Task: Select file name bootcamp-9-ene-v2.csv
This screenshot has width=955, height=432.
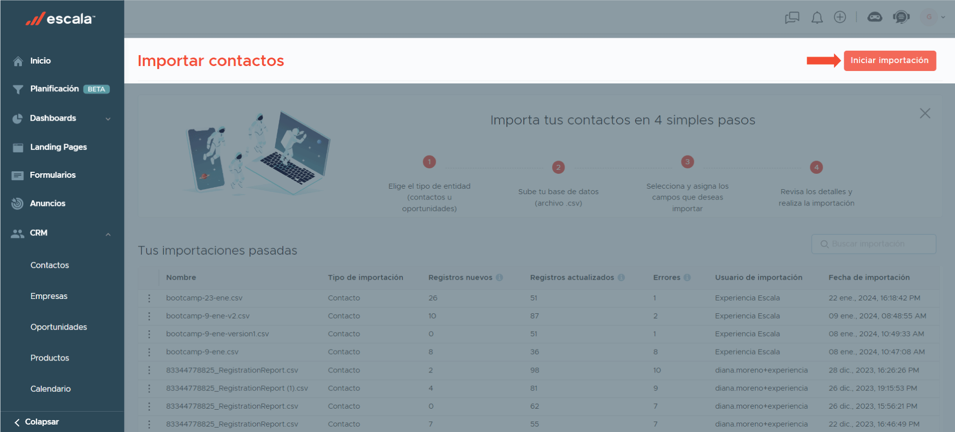Action: pos(208,316)
